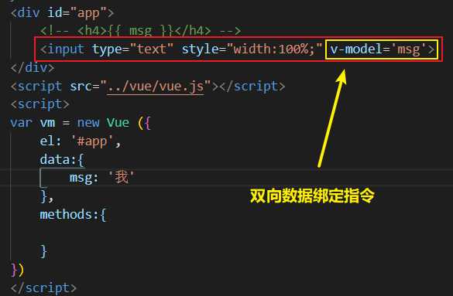
Task: Click the final closing '</script>' tag
Action: (43, 287)
